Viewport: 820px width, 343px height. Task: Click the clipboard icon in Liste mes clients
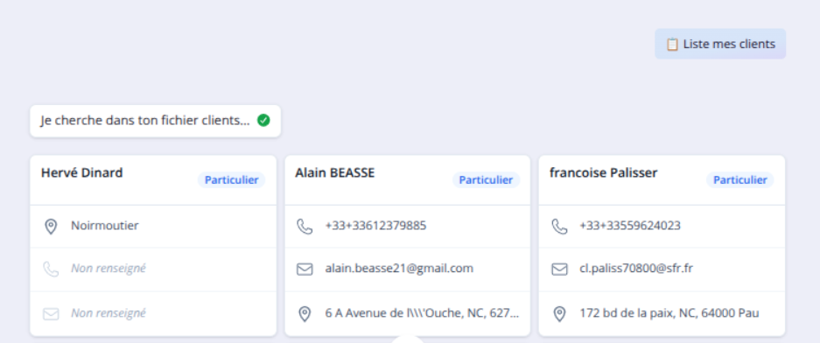click(x=672, y=45)
